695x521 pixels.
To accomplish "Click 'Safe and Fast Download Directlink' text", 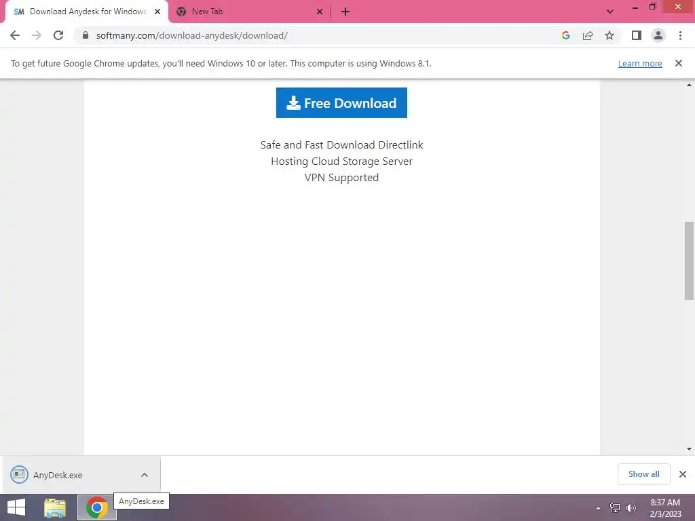I will [x=341, y=145].
